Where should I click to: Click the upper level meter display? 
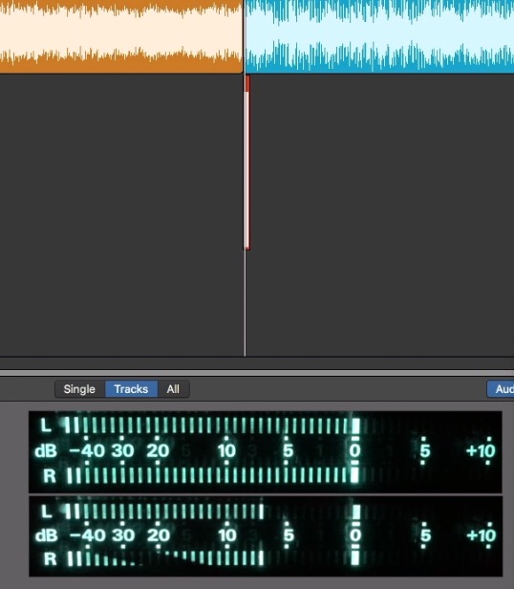(266, 452)
